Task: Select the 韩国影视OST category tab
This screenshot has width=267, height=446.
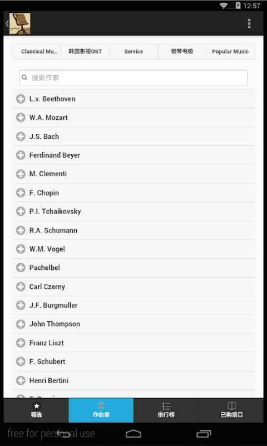Action: (x=85, y=51)
